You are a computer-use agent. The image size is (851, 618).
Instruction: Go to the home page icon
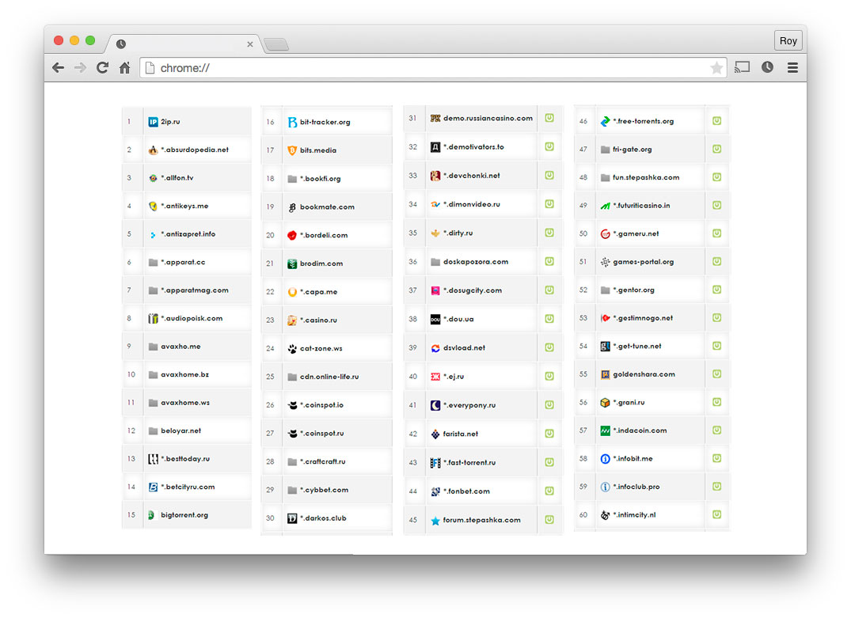click(x=125, y=68)
